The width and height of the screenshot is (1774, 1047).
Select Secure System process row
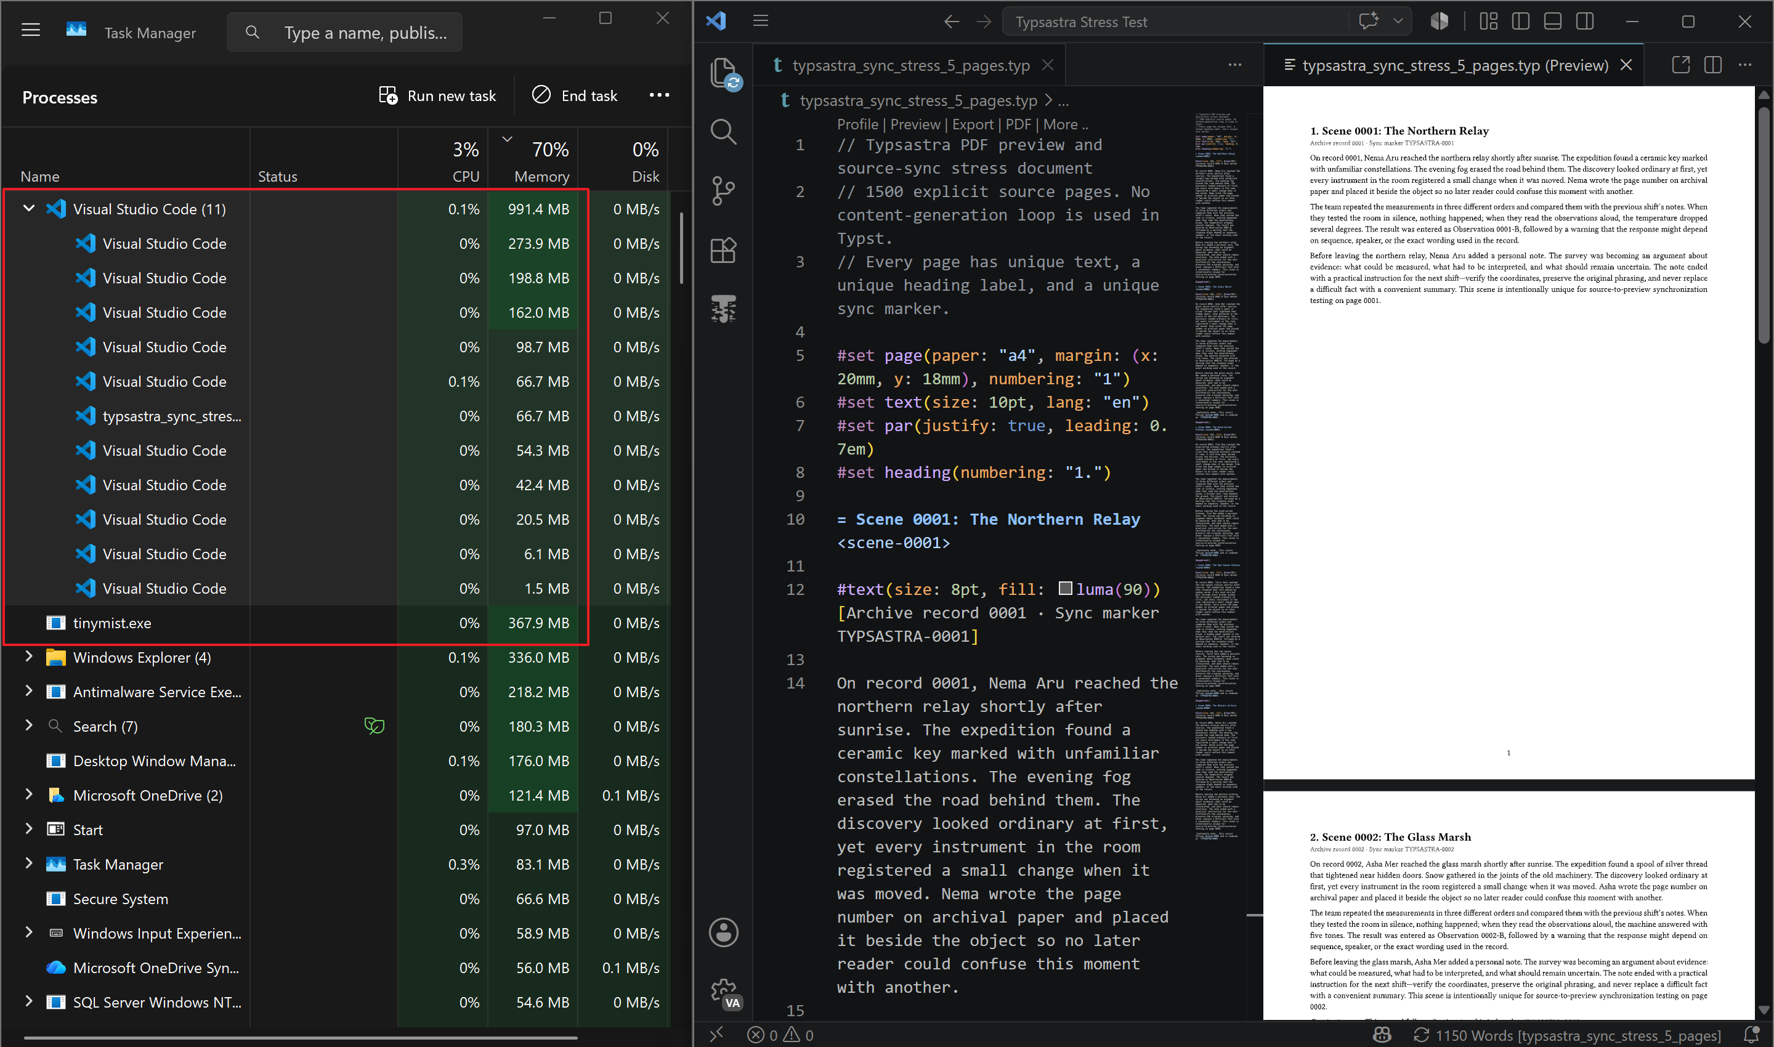335,899
